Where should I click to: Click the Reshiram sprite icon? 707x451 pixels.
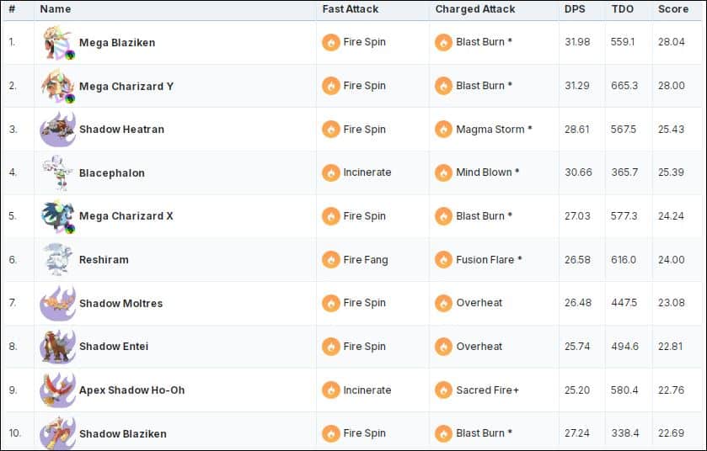(x=58, y=260)
